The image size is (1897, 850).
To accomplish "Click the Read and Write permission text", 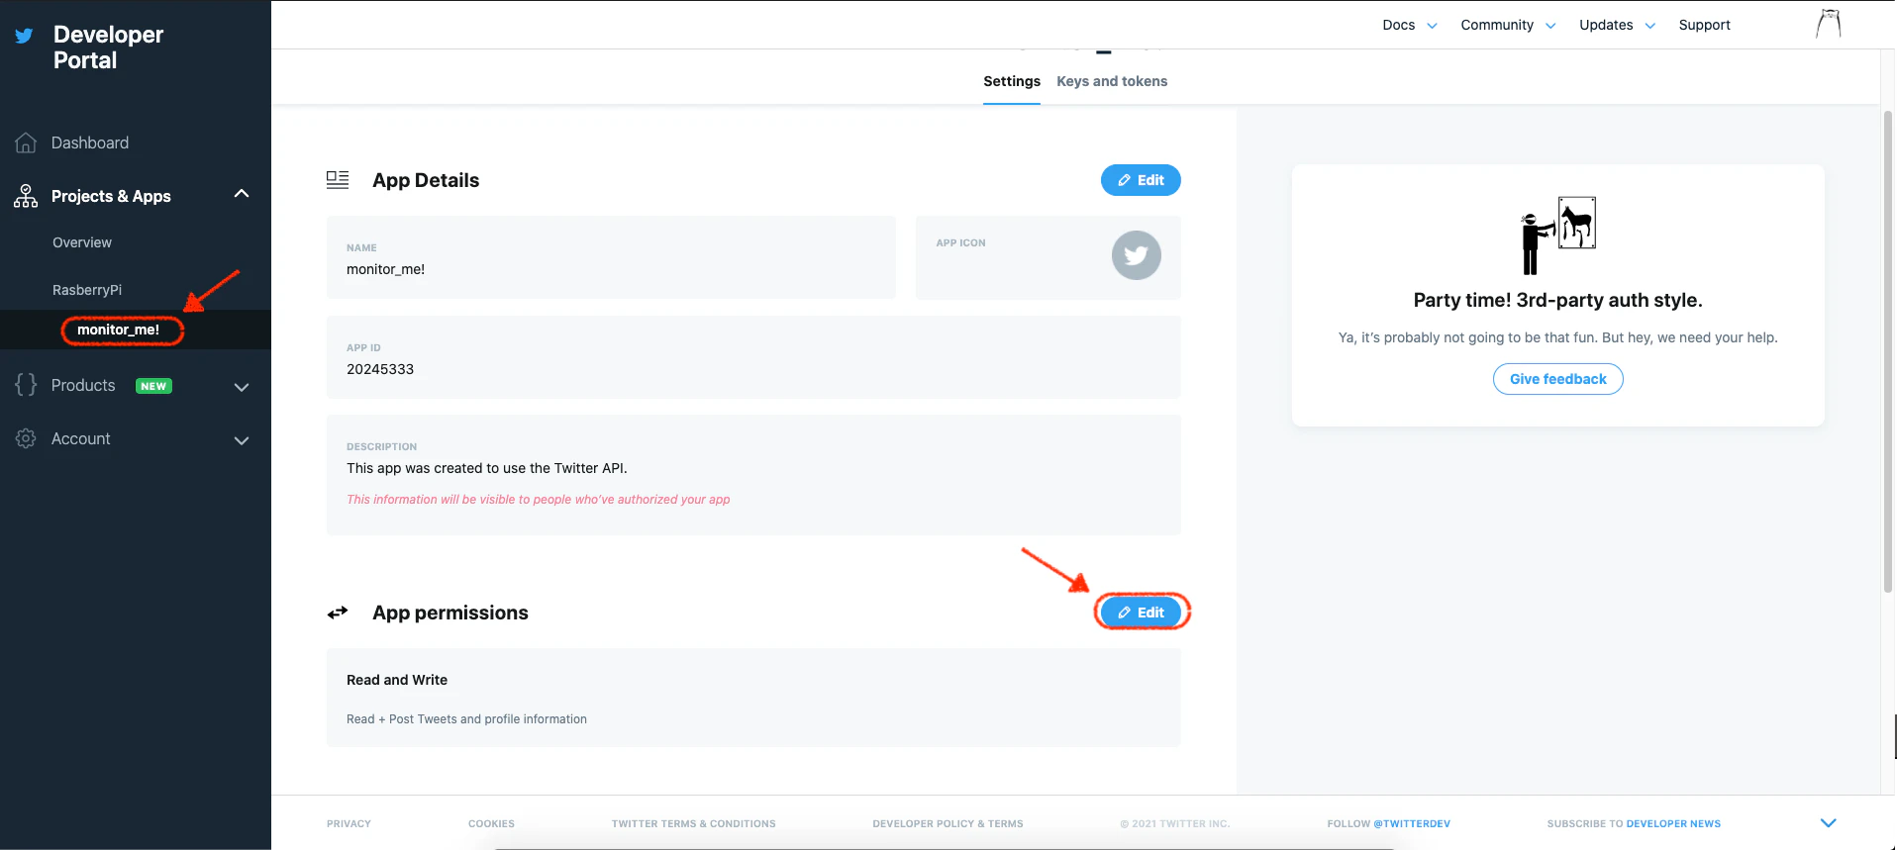I will pos(397,680).
